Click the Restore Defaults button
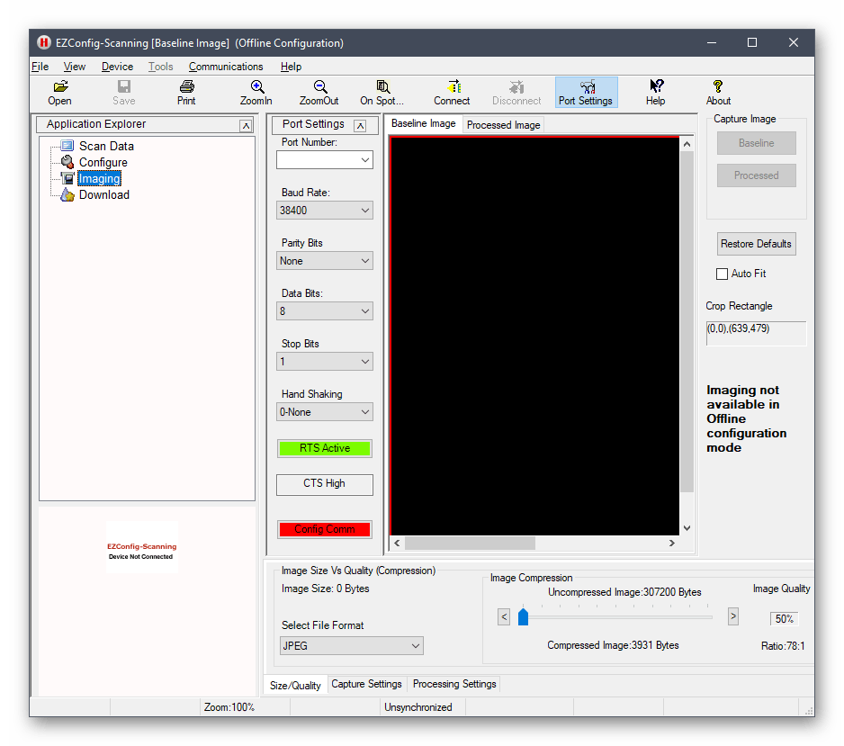844x746 pixels. coord(756,244)
